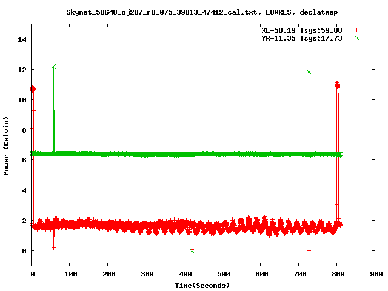The height and width of the screenshot is (291, 388).
Task: Select the YR-11.35 Tsys:17.73 legend entry
Action: 302,38
